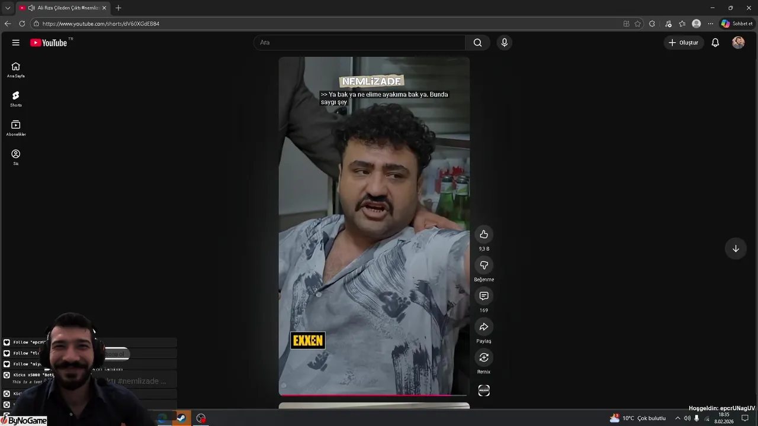Seek on the red Short progress bar
Viewport: 758px width, 426px height.
click(374, 395)
